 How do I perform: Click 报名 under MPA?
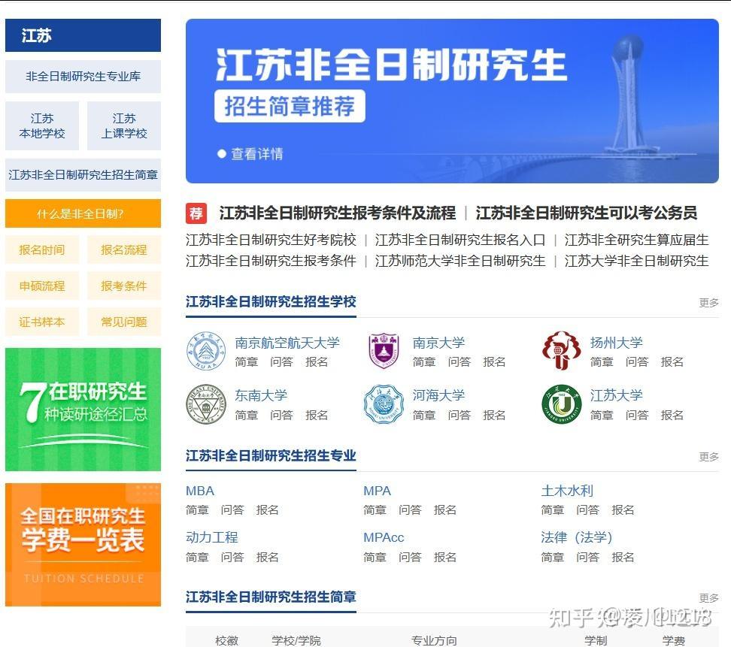coord(444,510)
